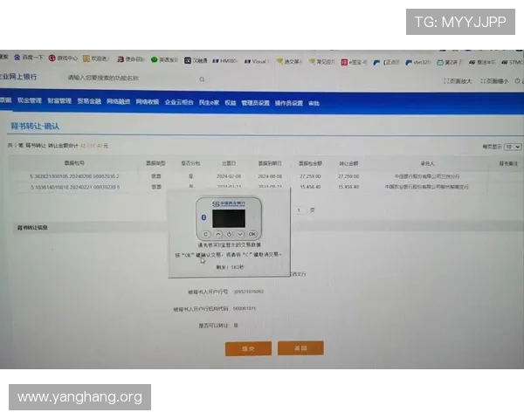The width and height of the screenshot is (524, 419).
Task: Open the 网络融资 menu
Action: (x=118, y=101)
